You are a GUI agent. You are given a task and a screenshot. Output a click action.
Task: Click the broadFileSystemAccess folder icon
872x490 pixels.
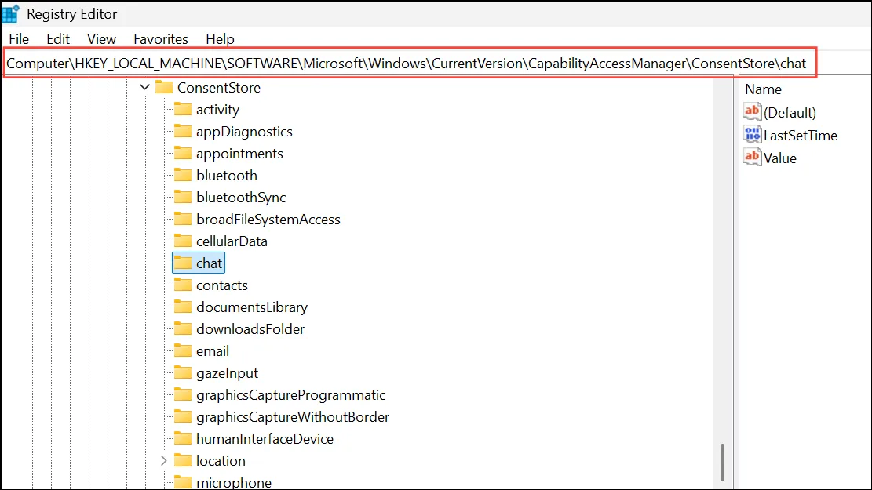182,219
